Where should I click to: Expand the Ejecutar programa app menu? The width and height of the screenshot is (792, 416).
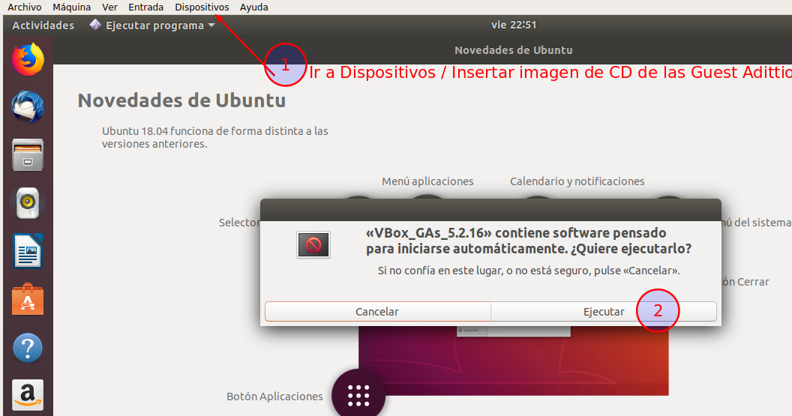152,25
